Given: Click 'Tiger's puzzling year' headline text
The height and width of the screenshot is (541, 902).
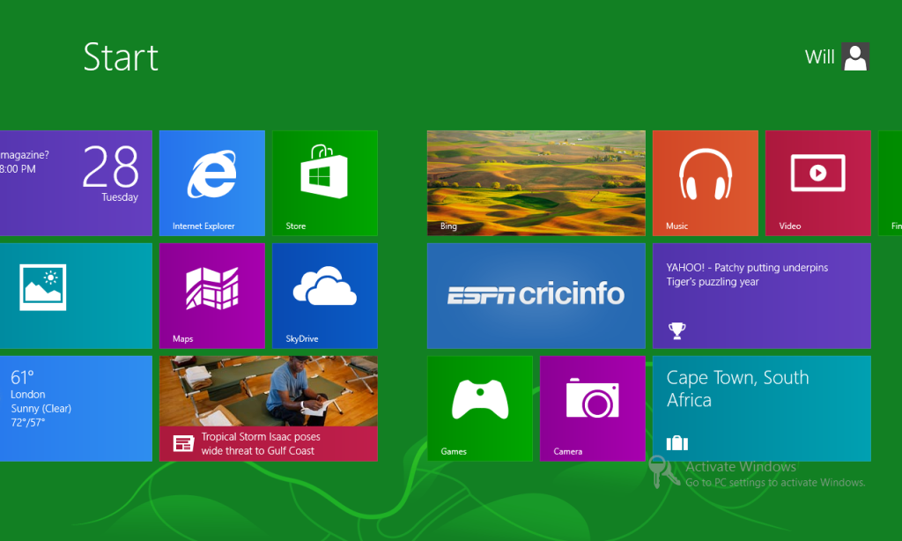Looking at the screenshot, I should click(713, 282).
